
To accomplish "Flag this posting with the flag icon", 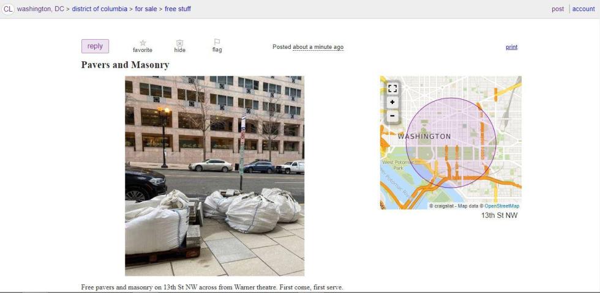I will [x=217, y=42].
